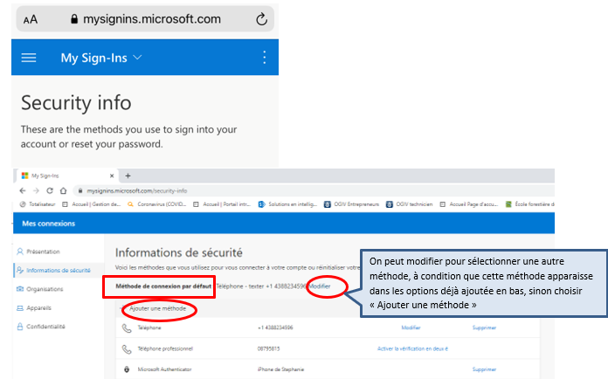Viewport: 608px width, 379px height.
Task: Open the OGIV technicien bookmark
Action: pos(409,204)
